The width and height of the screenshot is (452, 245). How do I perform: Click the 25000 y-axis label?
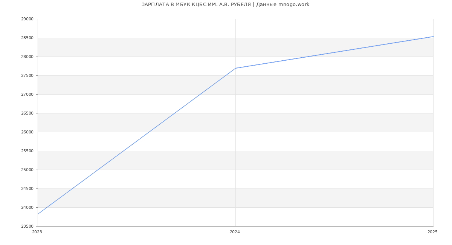click(x=27, y=170)
